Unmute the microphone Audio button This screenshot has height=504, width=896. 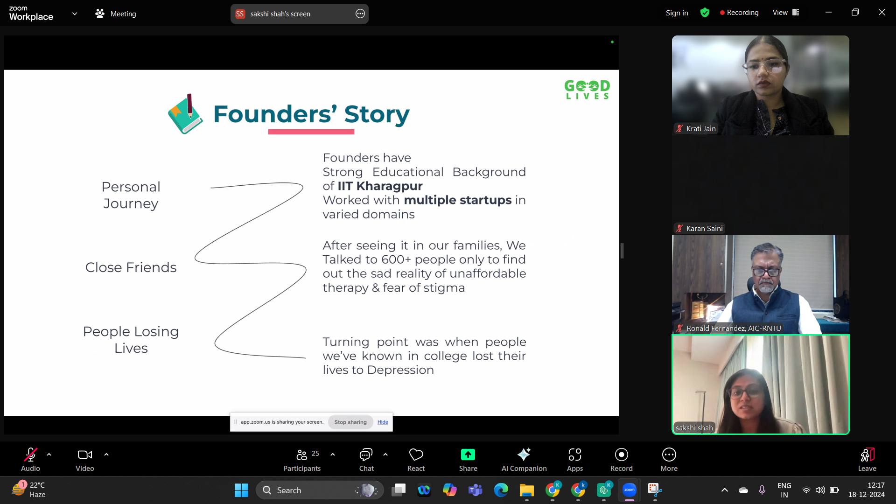[x=30, y=455]
